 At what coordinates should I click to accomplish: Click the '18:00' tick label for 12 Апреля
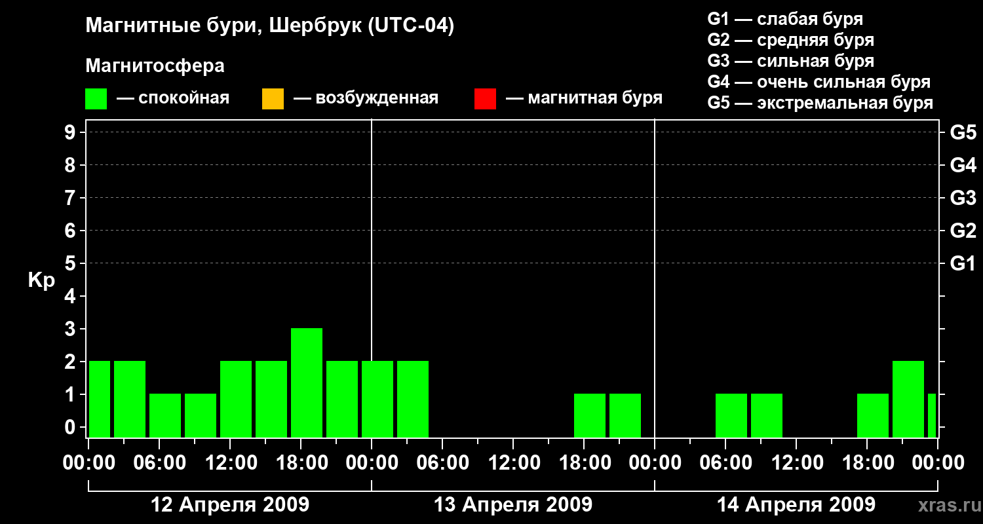[301, 463]
